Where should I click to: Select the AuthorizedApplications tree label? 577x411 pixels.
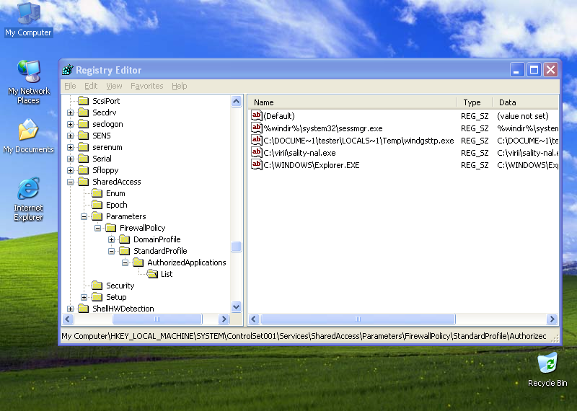[187, 262]
